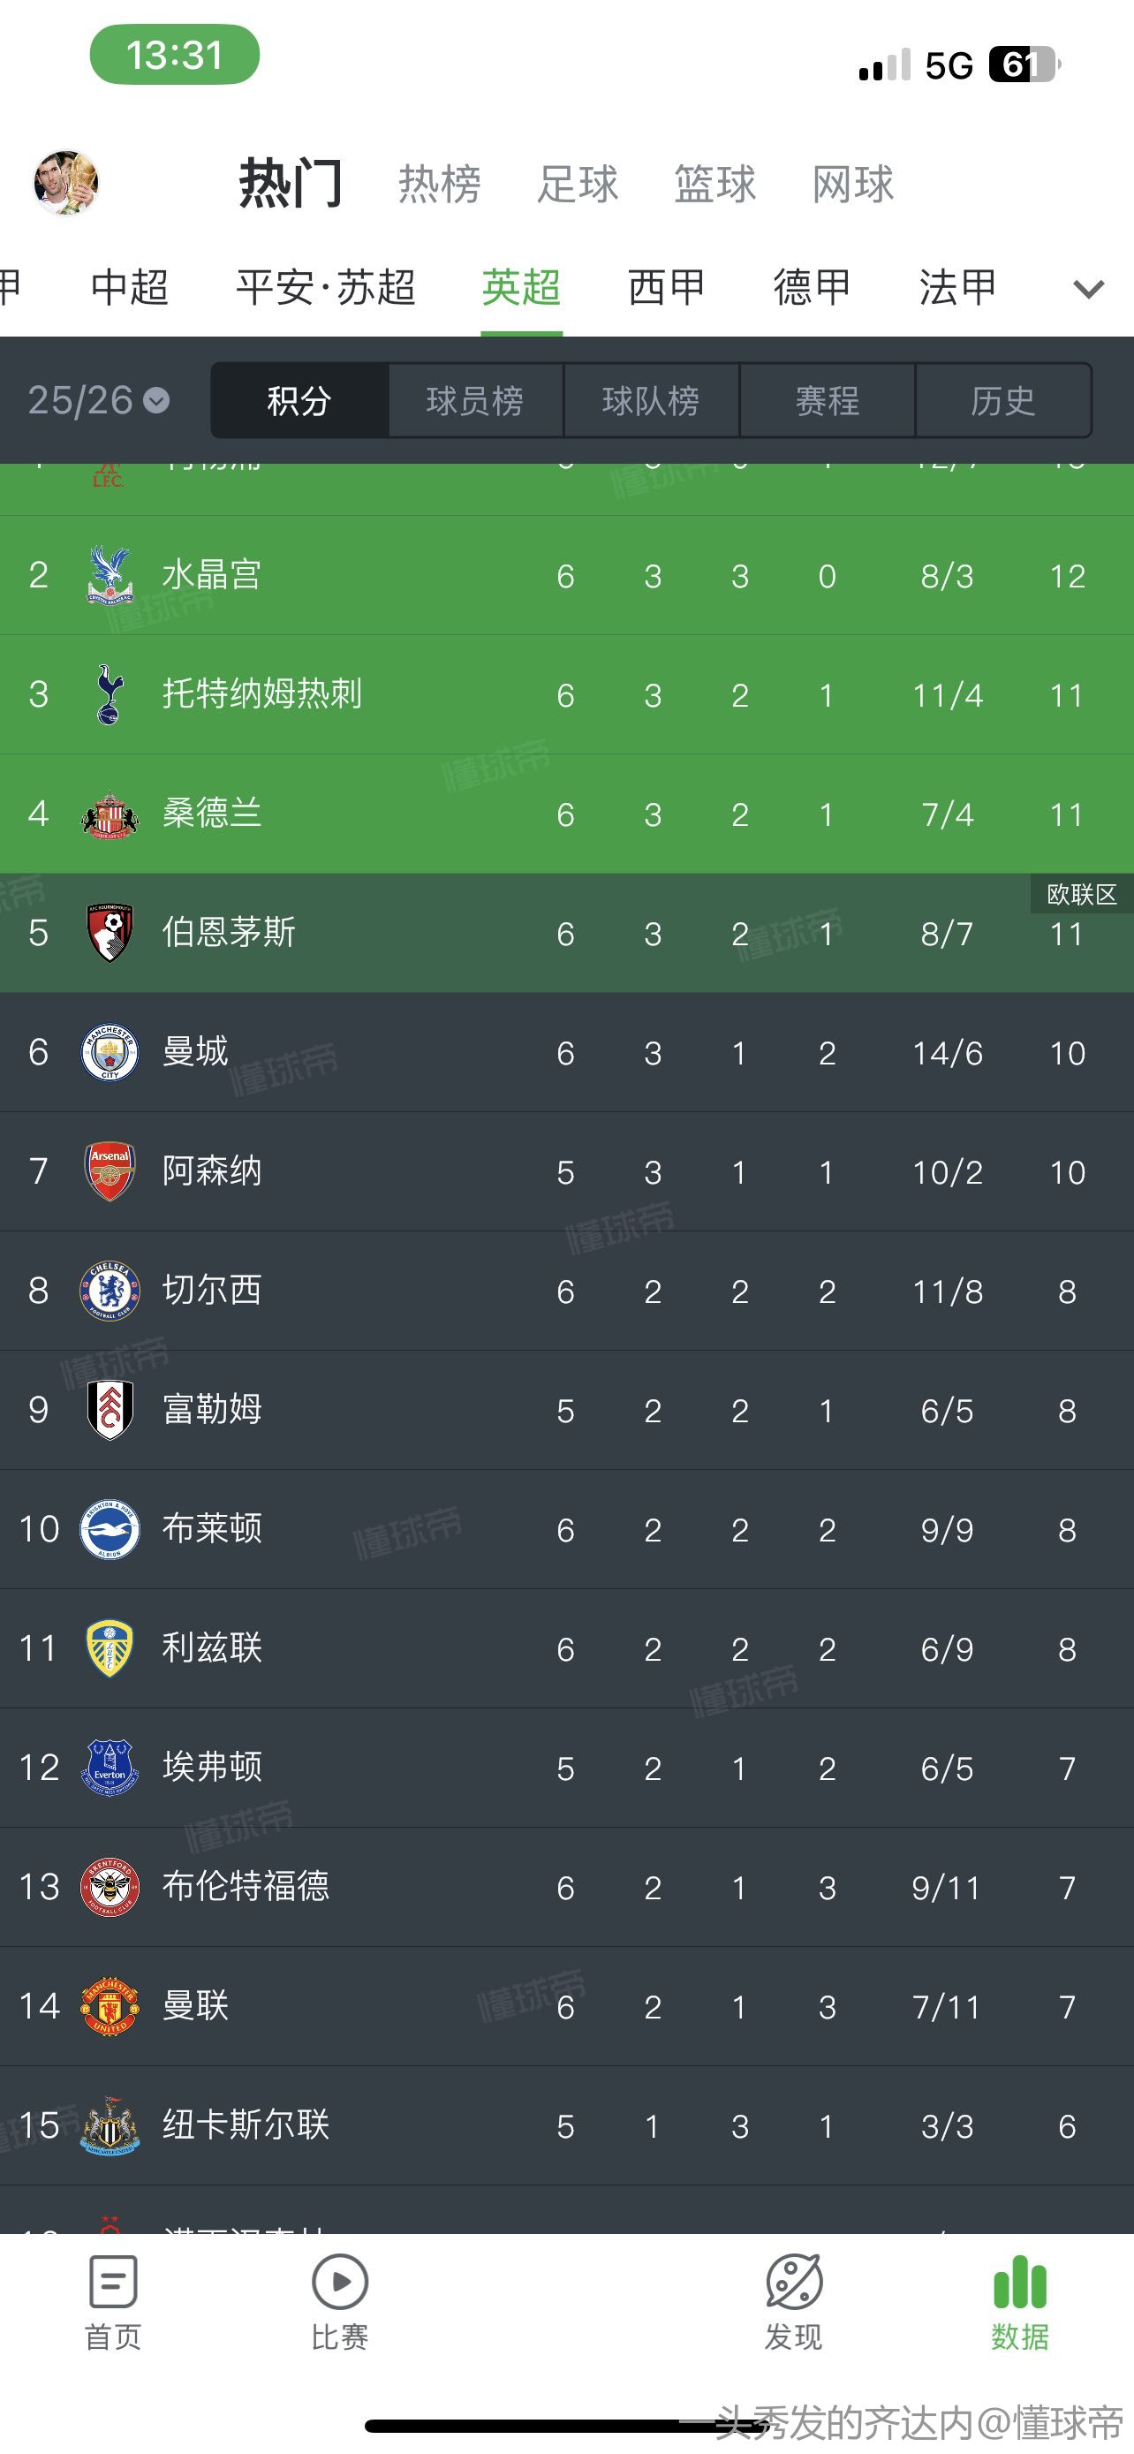
Task: Tap the Tottenham Hotspur crest icon
Action: [110, 694]
